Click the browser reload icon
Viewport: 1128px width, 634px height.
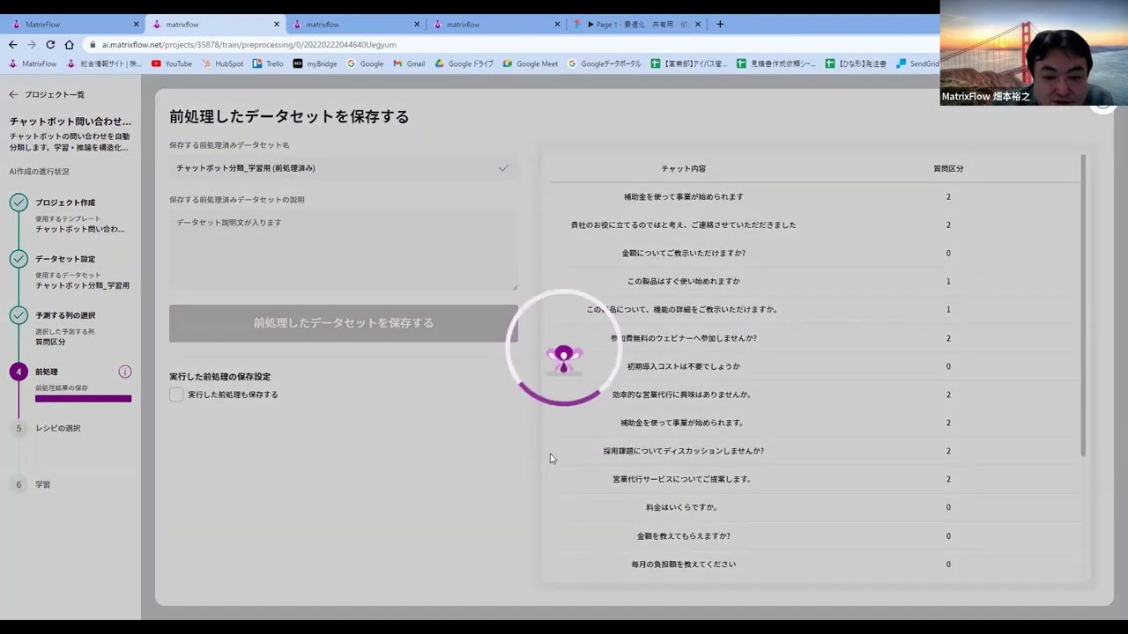pyautogui.click(x=50, y=44)
